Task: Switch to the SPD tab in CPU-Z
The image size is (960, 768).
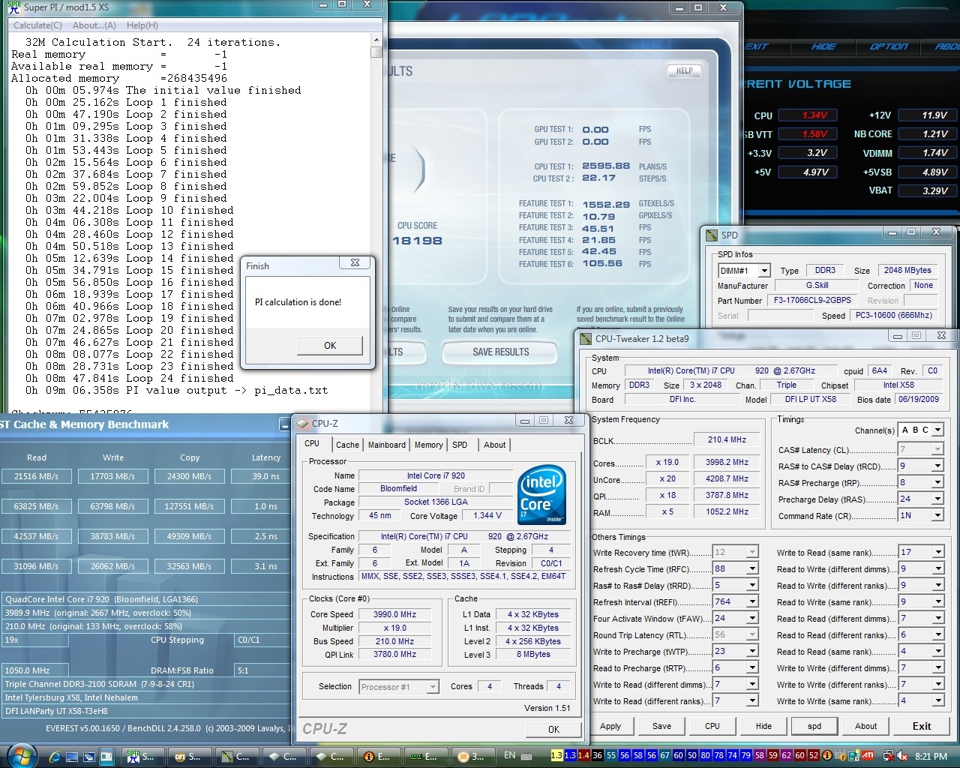Action: pyautogui.click(x=460, y=445)
